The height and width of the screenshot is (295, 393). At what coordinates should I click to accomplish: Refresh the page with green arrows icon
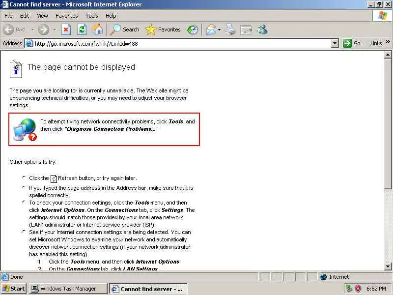pos(82,29)
